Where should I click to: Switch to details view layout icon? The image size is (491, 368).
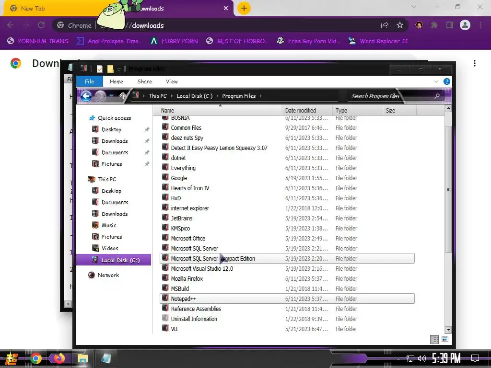pyautogui.click(x=434, y=340)
